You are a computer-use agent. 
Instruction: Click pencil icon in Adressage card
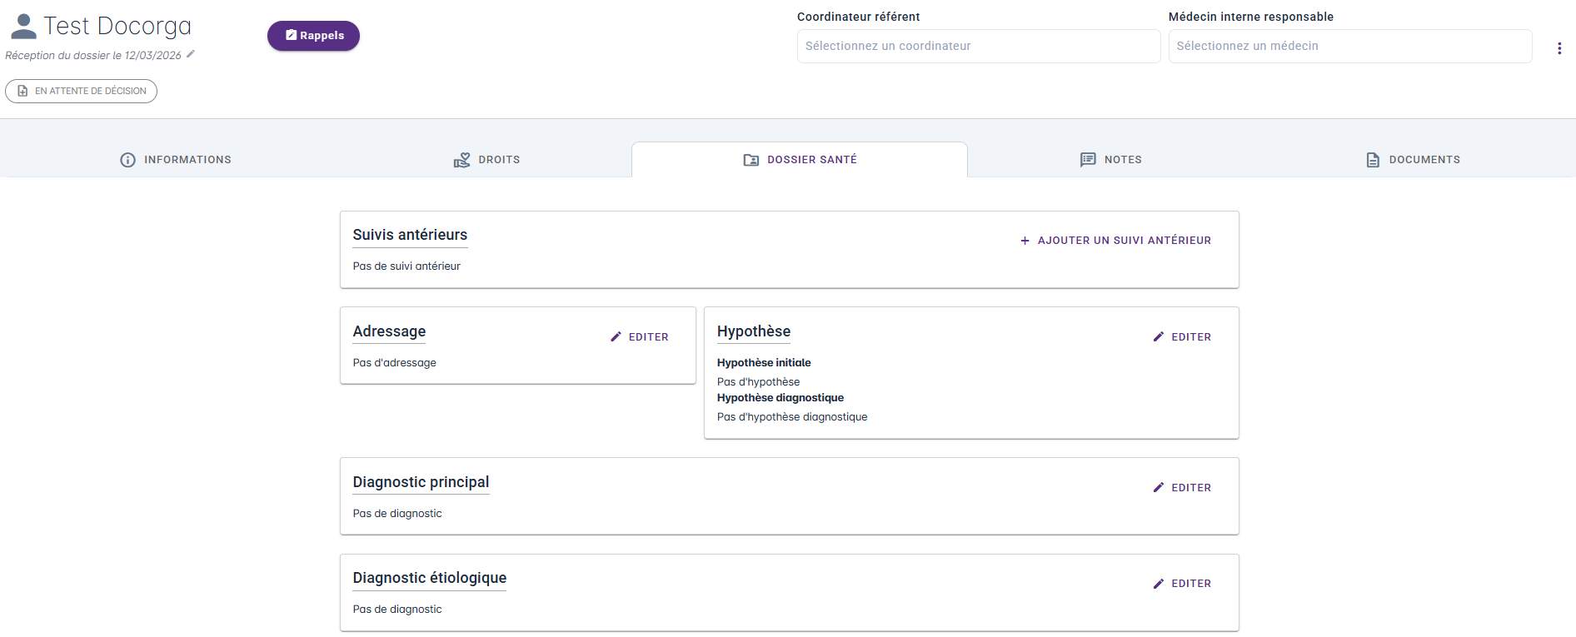coord(616,337)
